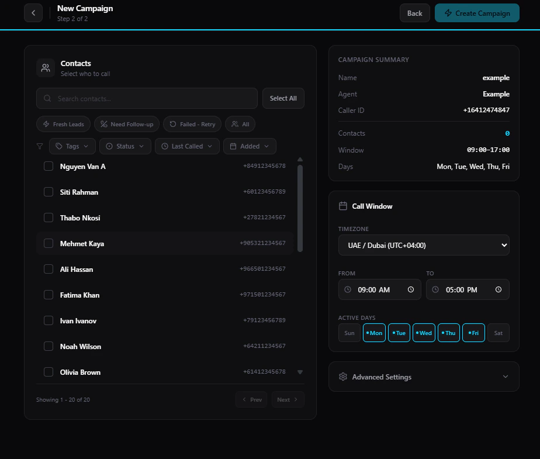Viewport: 540px width, 459px height.
Task: Click Caller ID value +16412474847
Action: (486, 110)
